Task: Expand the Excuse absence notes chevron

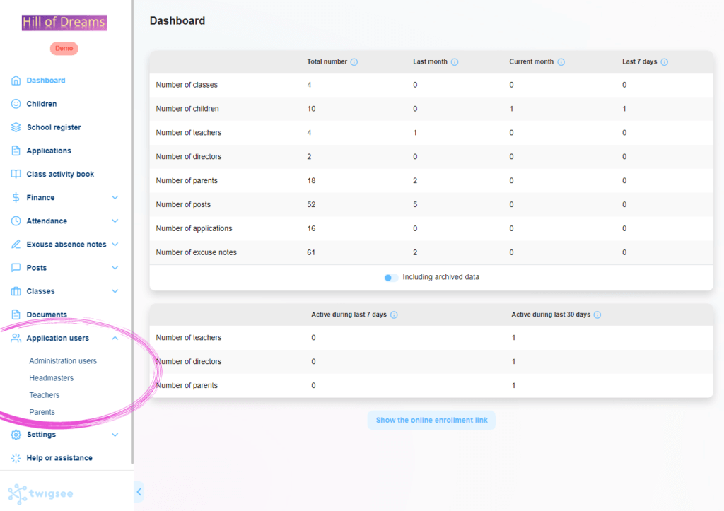Action: [115, 244]
